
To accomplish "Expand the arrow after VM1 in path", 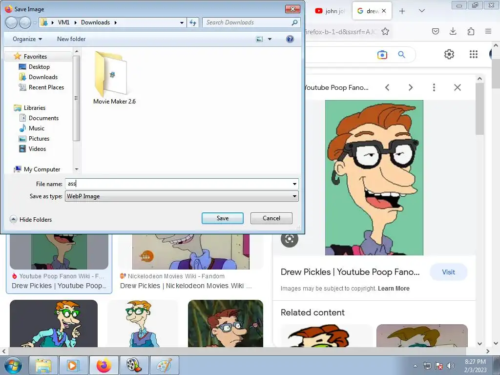I will tap(76, 22).
